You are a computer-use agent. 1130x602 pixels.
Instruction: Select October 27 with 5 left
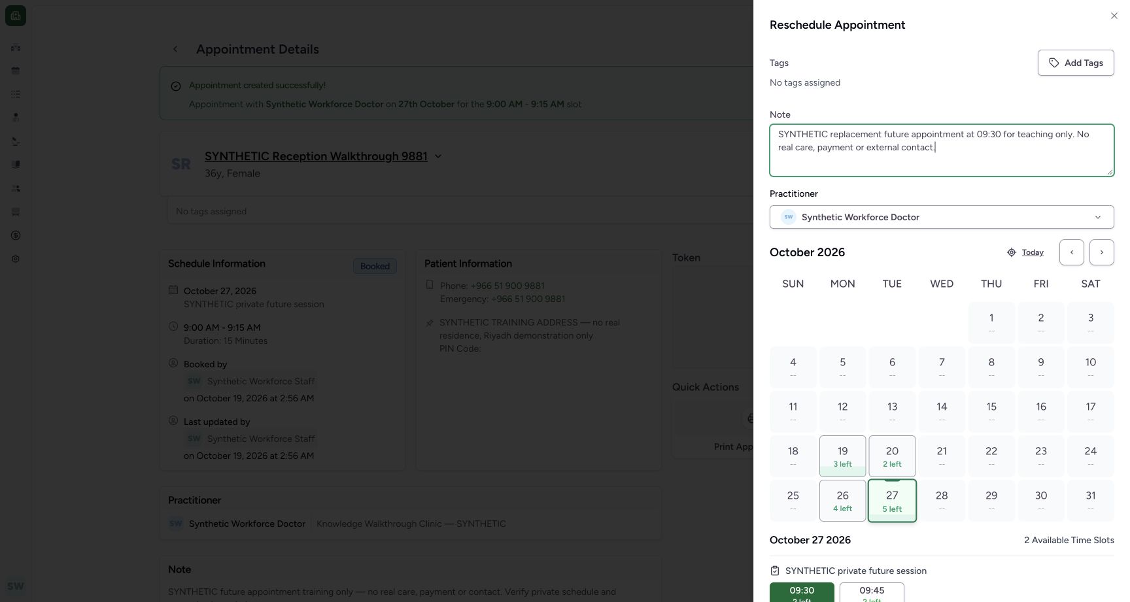[892, 501]
